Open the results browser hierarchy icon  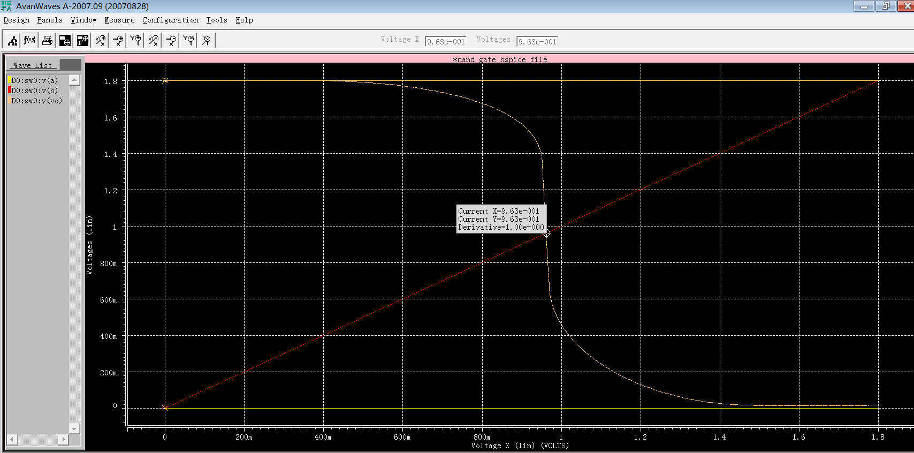[12, 40]
